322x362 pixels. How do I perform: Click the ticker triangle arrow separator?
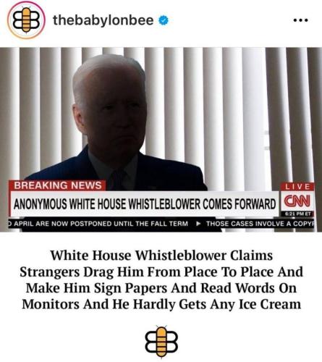198,224
